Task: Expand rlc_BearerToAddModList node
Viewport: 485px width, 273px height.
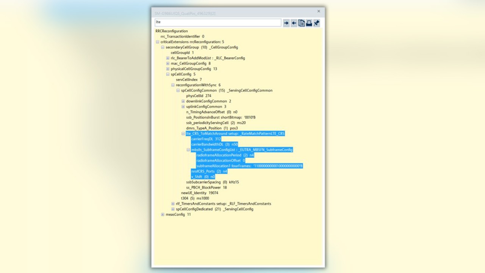Action: coord(168,58)
